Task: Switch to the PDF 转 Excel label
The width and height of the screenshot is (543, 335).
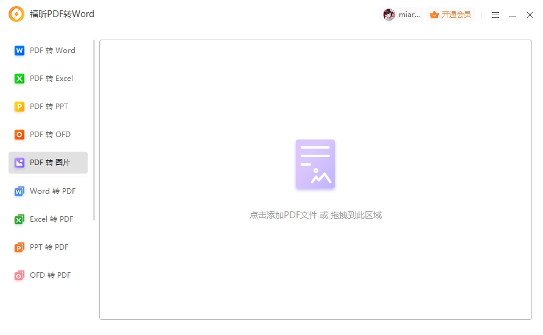Action: [51, 79]
